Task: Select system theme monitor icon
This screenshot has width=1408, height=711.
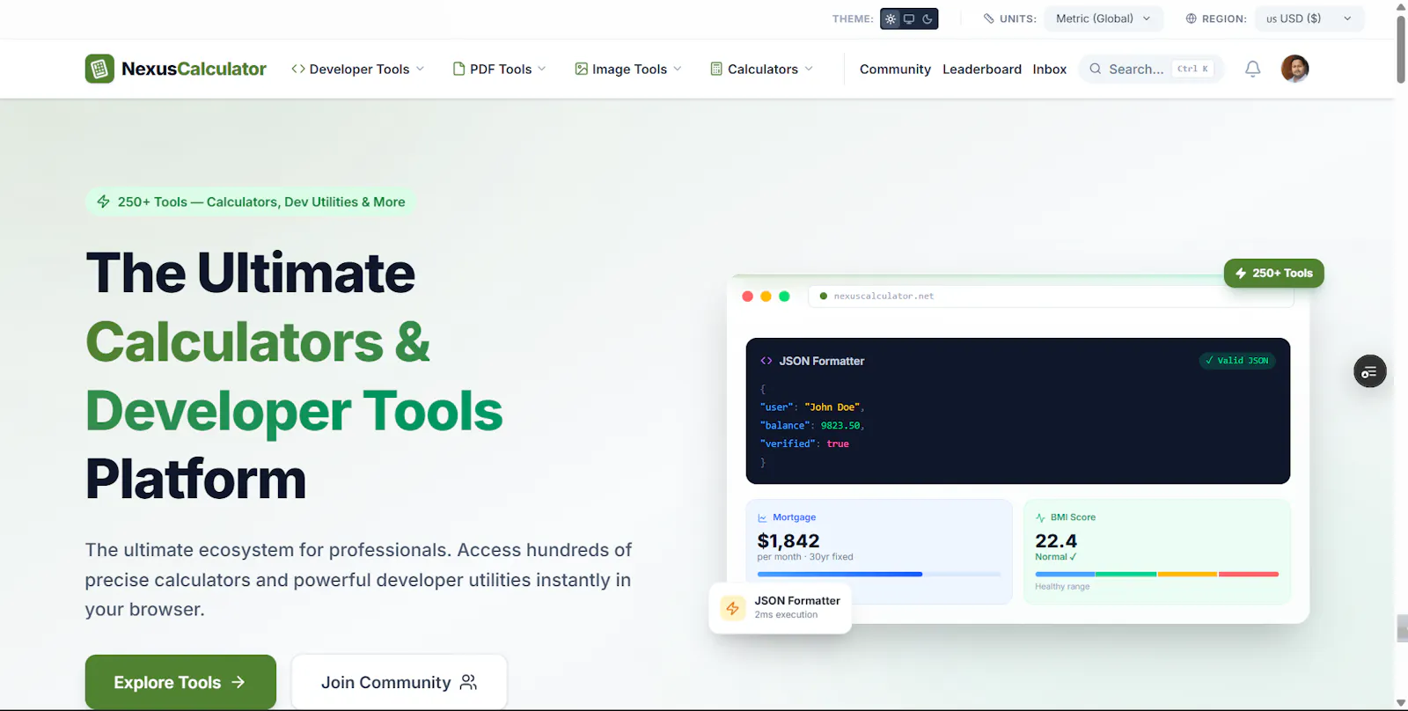Action: point(909,18)
